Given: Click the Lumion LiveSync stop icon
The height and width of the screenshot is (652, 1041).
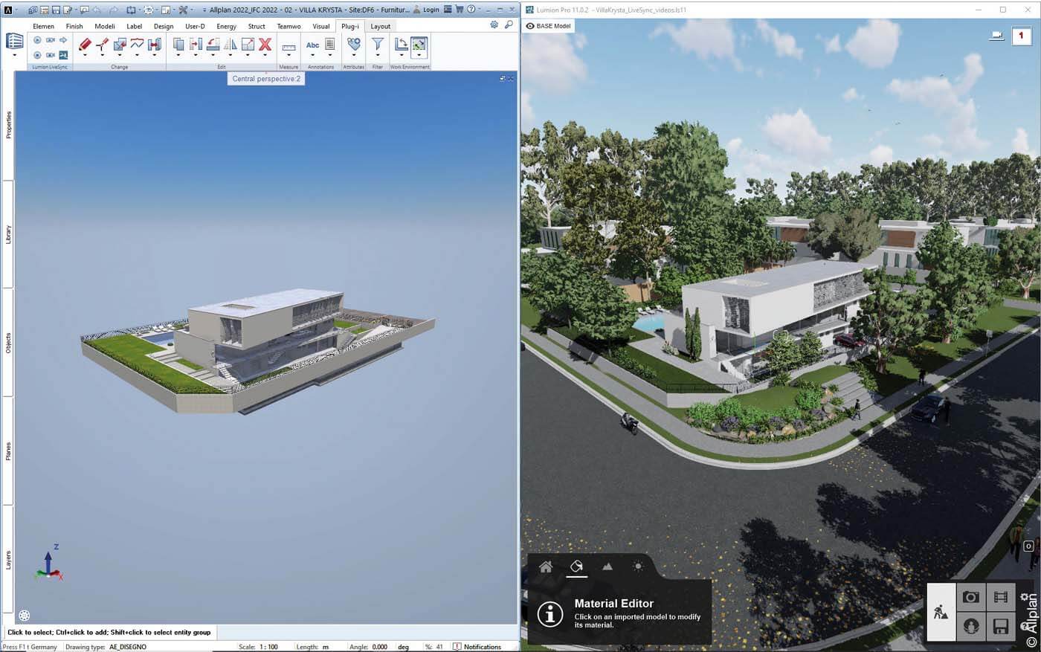Looking at the screenshot, I should 37,55.
